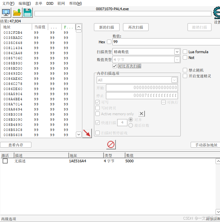The image size is (220, 222).
Task: Click the 再次扫描 button
Action: (x=136, y=27)
